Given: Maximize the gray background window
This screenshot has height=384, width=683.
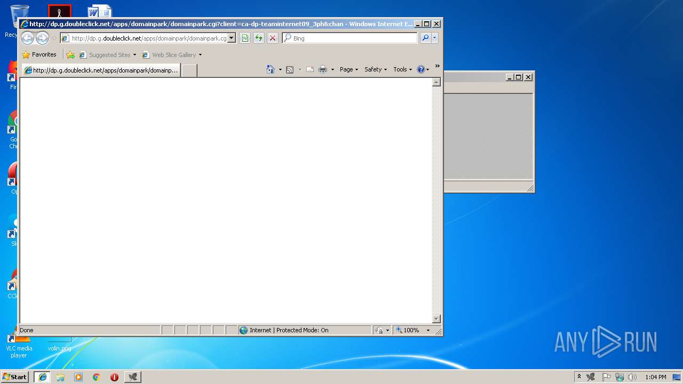Looking at the screenshot, I should tap(518, 77).
